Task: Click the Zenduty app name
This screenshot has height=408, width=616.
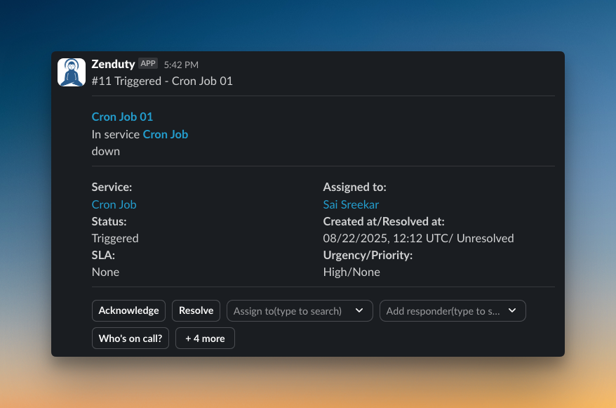Action: pyautogui.click(x=112, y=63)
